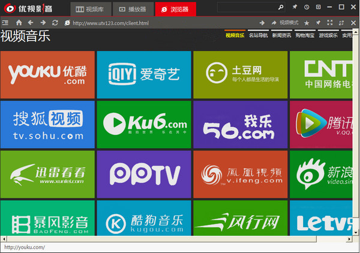Select the 视频音乐 category tab
Viewport: 360px width, 253px height.
(235, 34)
